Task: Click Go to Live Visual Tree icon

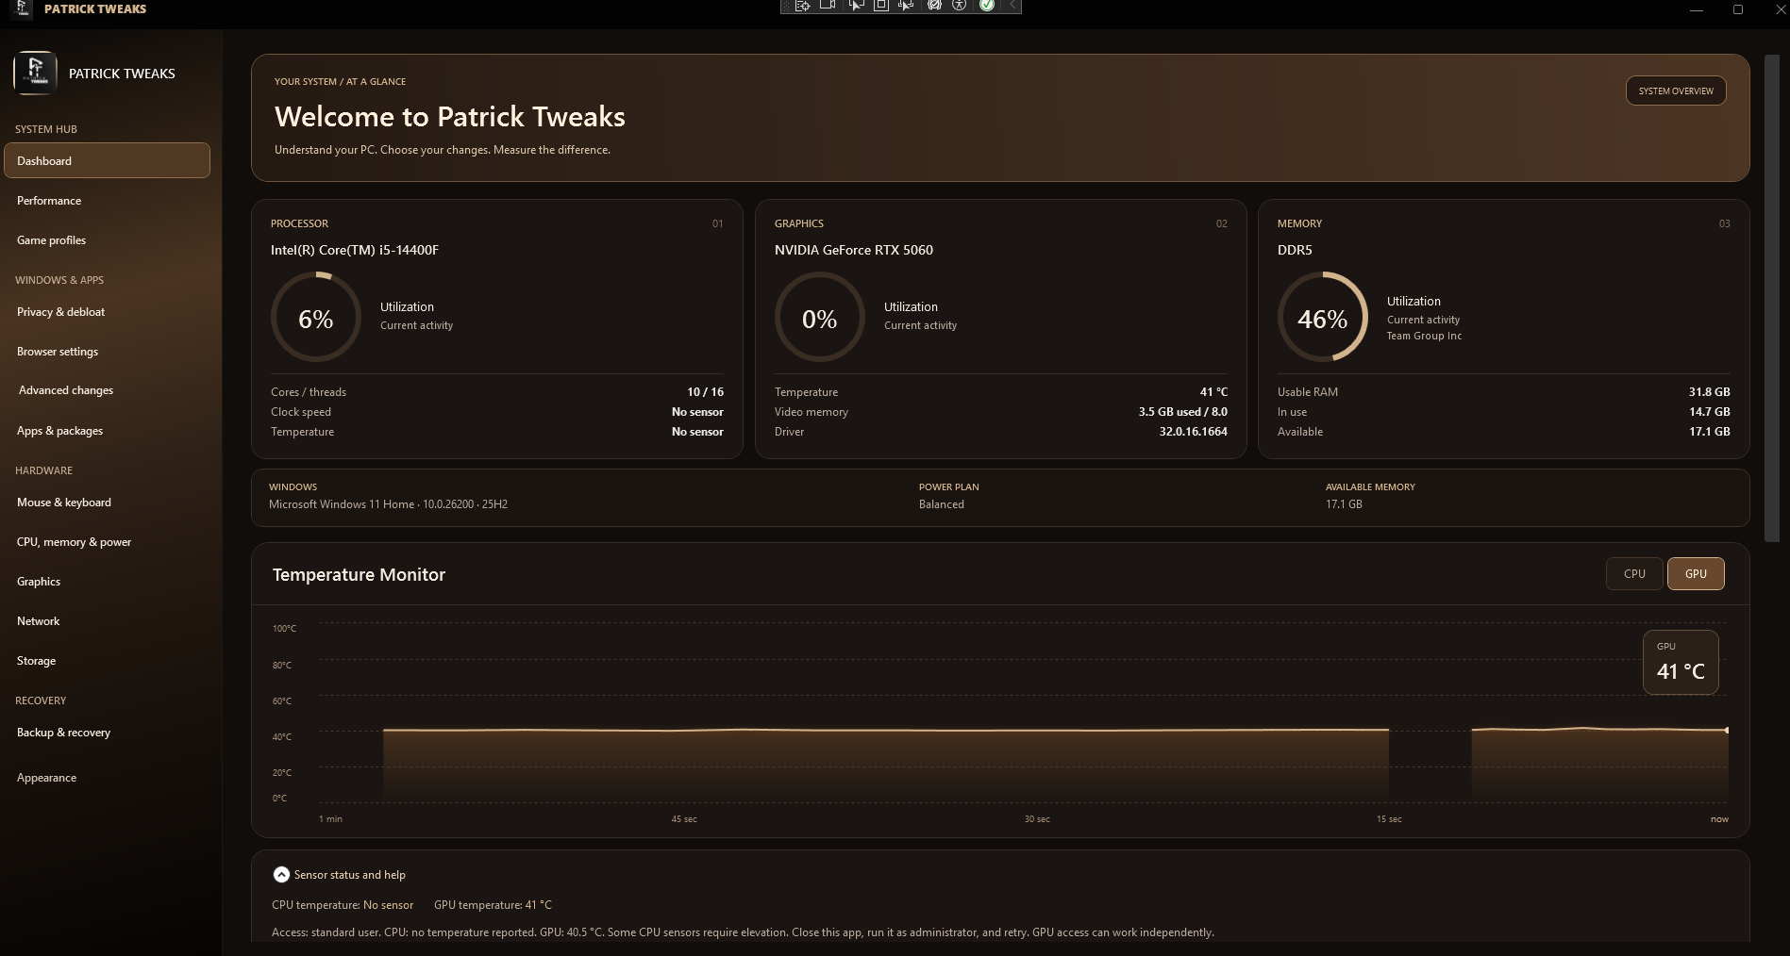Action: coord(802,6)
